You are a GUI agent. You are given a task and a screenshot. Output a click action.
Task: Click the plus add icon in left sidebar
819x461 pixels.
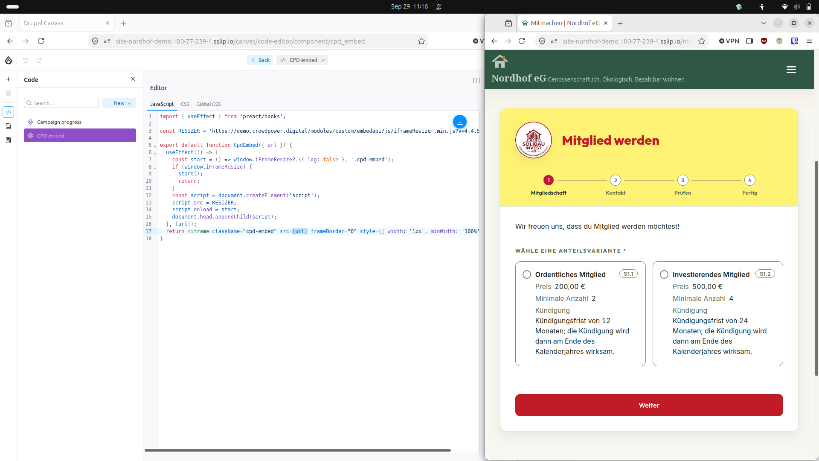pyautogui.click(x=8, y=79)
